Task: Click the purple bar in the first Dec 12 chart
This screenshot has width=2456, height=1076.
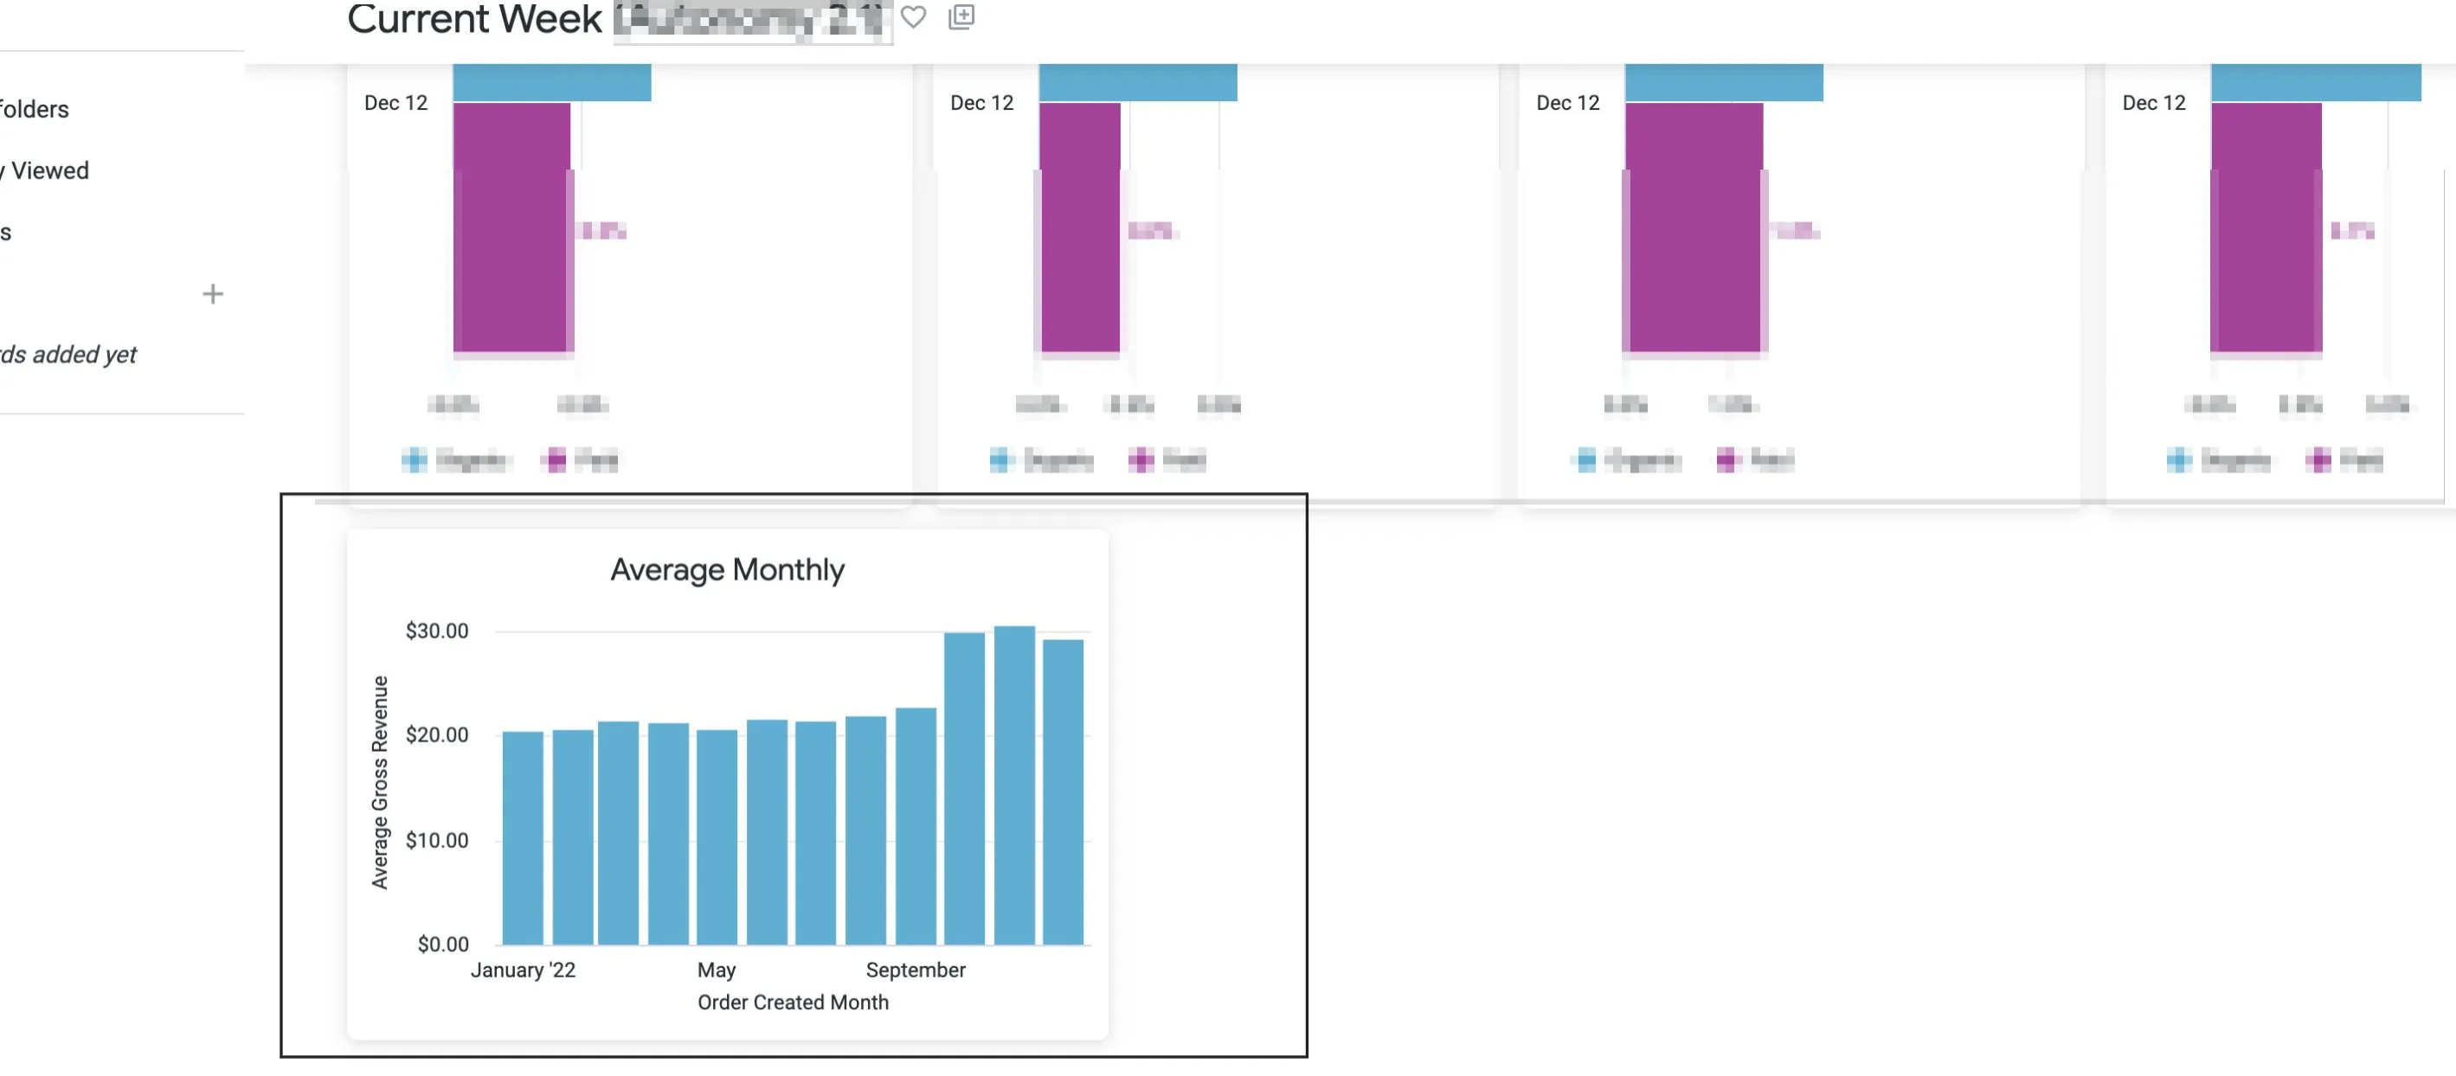Action: point(512,227)
